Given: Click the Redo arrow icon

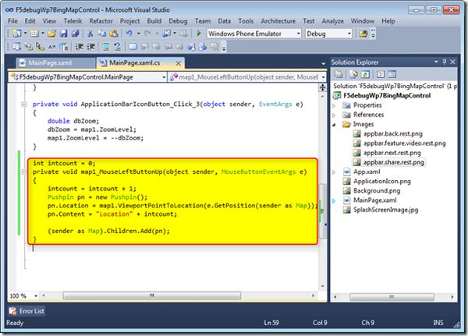Looking at the screenshot, I should point(147,34).
